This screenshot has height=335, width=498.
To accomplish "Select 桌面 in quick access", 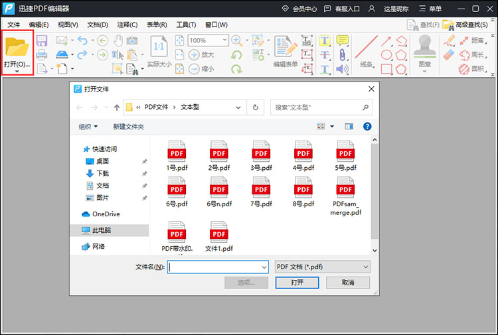I will [98, 161].
